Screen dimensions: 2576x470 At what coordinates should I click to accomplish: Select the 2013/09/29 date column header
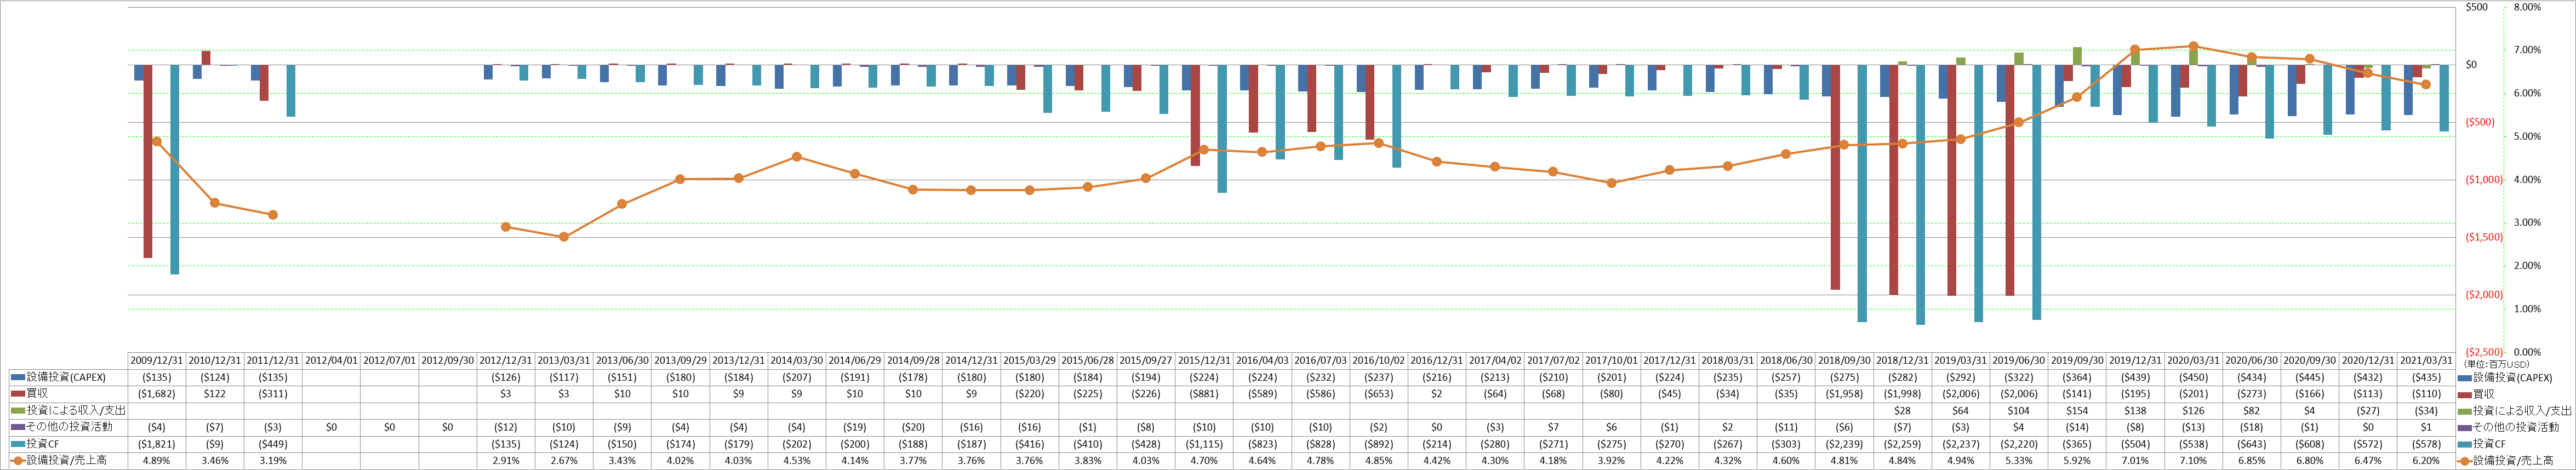(680, 361)
